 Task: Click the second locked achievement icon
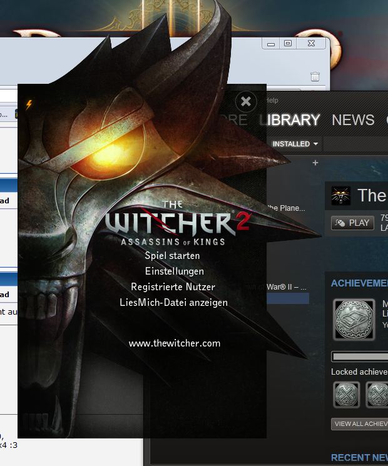[377, 395]
